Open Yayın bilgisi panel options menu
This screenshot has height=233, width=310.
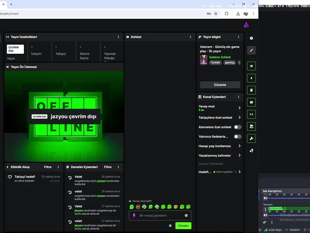click(x=238, y=37)
